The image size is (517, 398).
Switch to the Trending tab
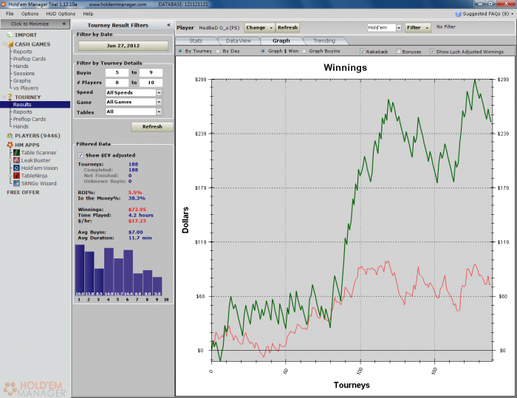324,41
